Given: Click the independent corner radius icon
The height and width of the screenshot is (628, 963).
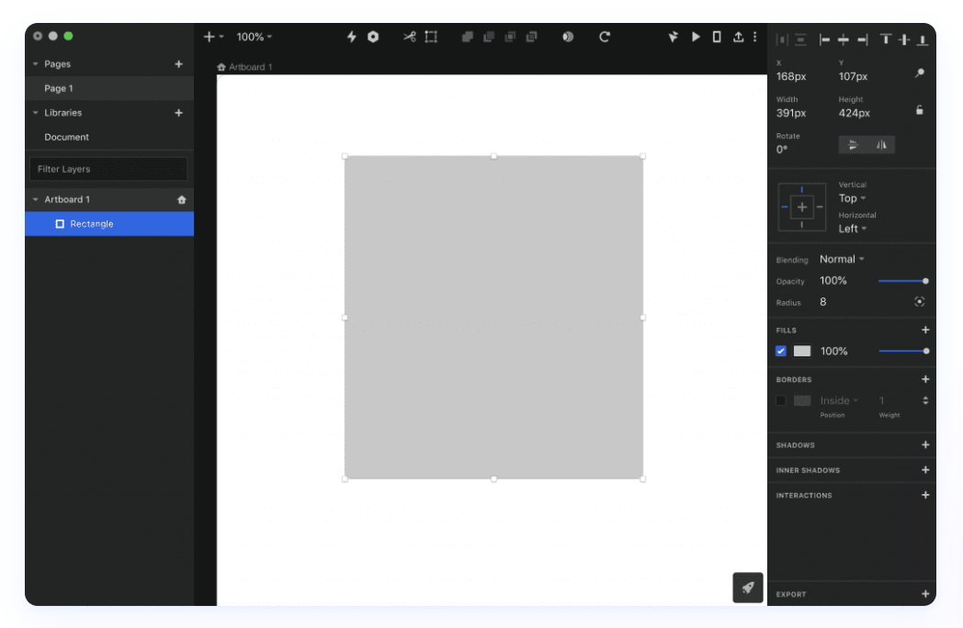Looking at the screenshot, I should pos(920,301).
